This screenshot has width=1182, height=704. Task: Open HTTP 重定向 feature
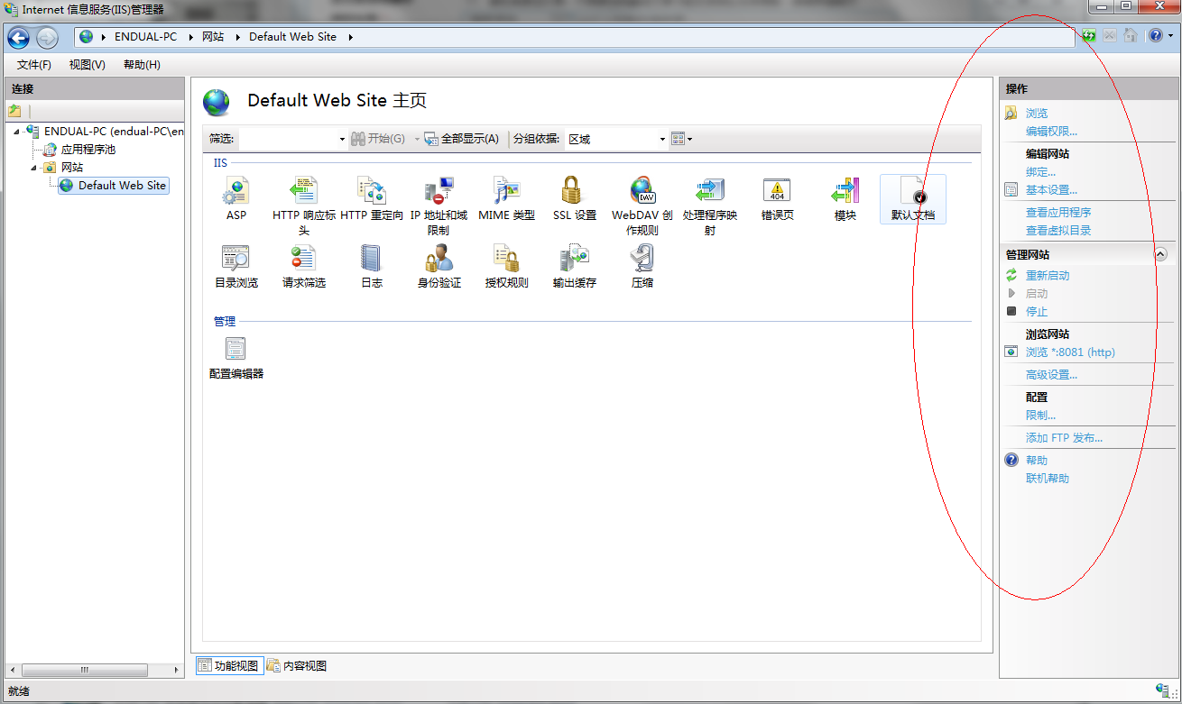[372, 199]
